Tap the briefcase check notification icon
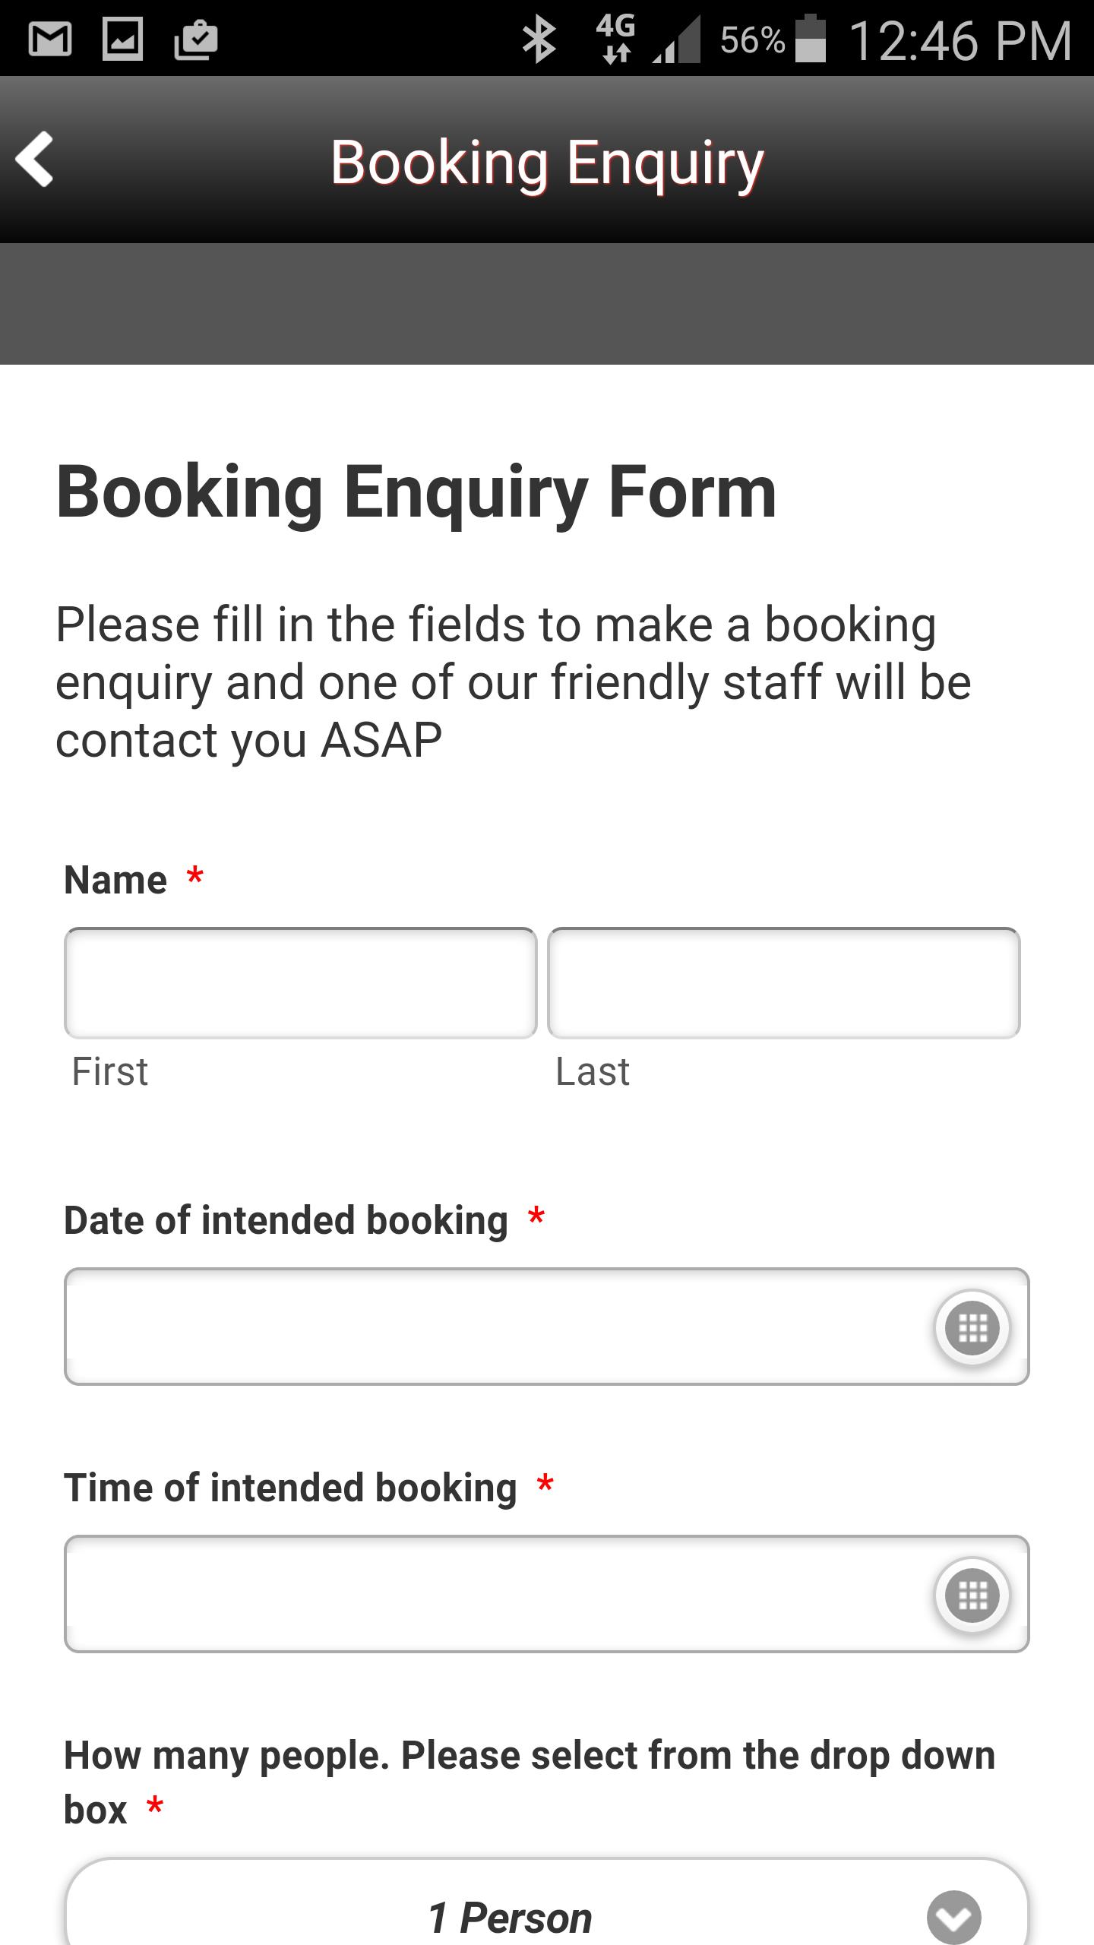 pos(196,40)
